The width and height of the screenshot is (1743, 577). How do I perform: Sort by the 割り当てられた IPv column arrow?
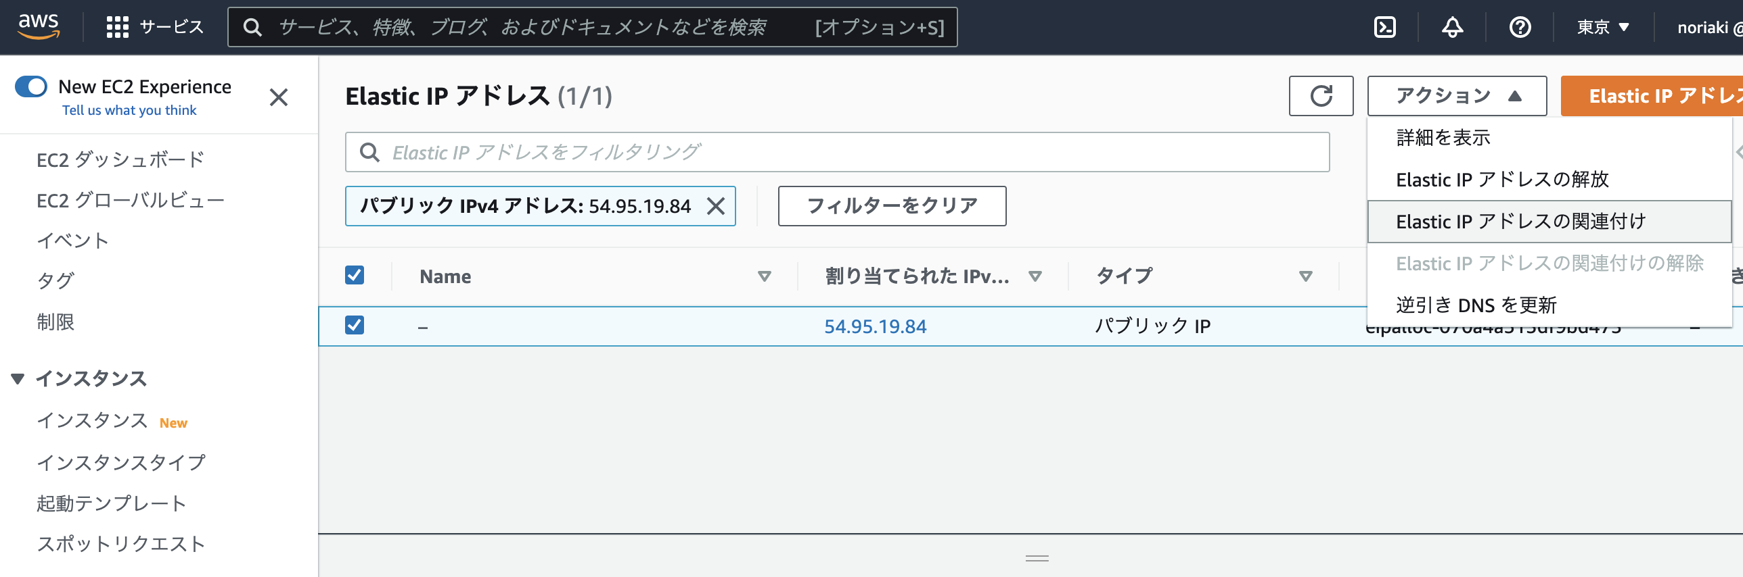point(1035,276)
